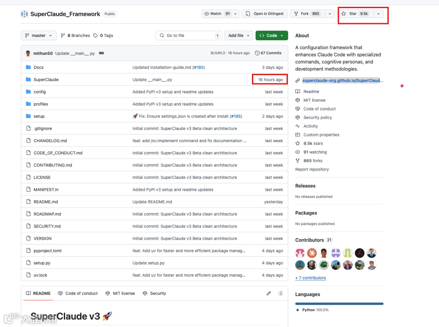The width and height of the screenshot is (439, 327).
Task: View the 865 forks list
Action: tap(313, 161)
